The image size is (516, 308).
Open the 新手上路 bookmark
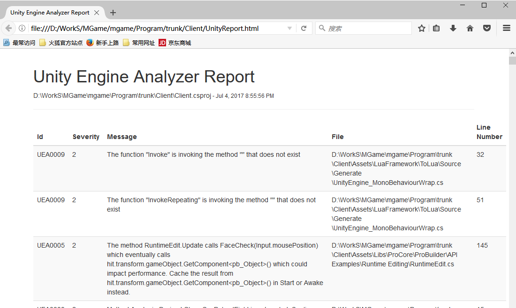103,43
